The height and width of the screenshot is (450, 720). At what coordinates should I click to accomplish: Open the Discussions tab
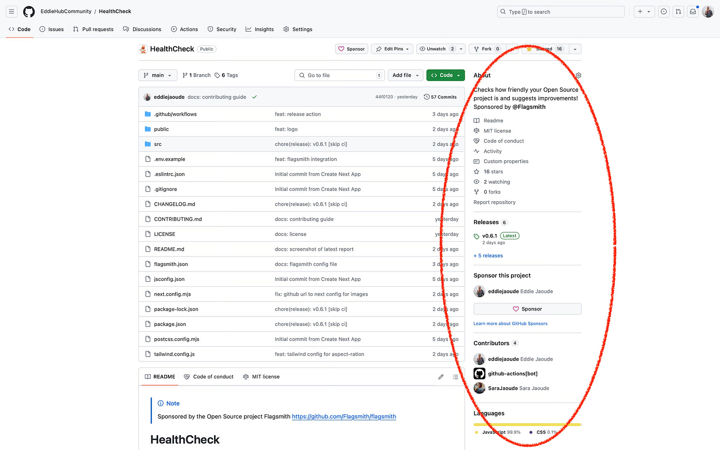(142, 29)
